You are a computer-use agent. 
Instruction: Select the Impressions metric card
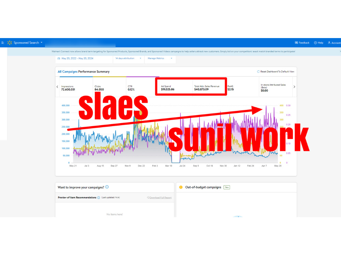(x=76, y=87)
